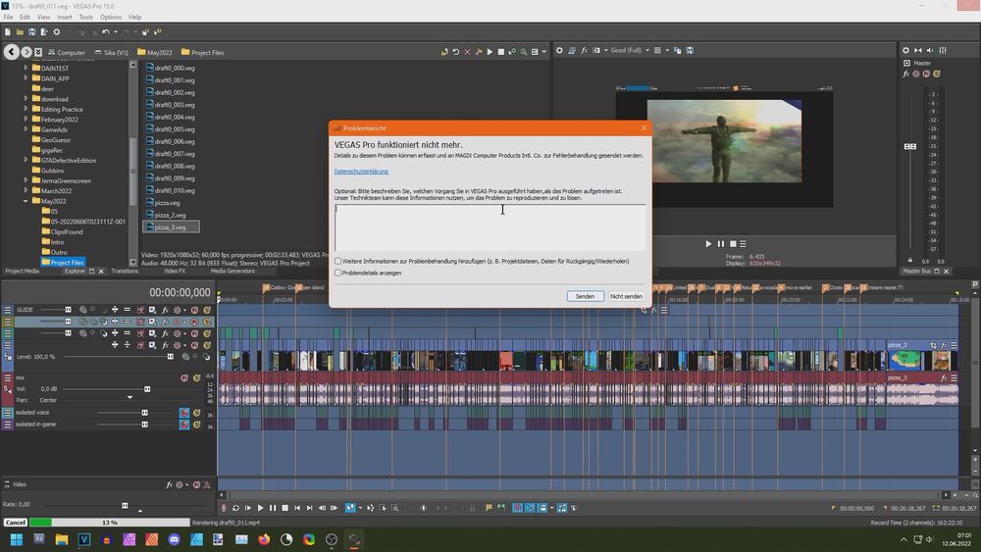
Task: Select the pizza_2.veg file
Action: pos(166,215)
